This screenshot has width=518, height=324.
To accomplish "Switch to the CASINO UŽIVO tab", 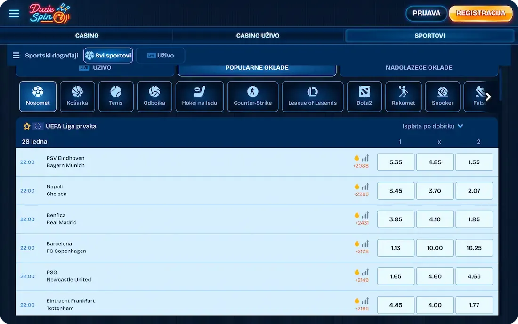I will pyautogui.click(x=258, y=36).
